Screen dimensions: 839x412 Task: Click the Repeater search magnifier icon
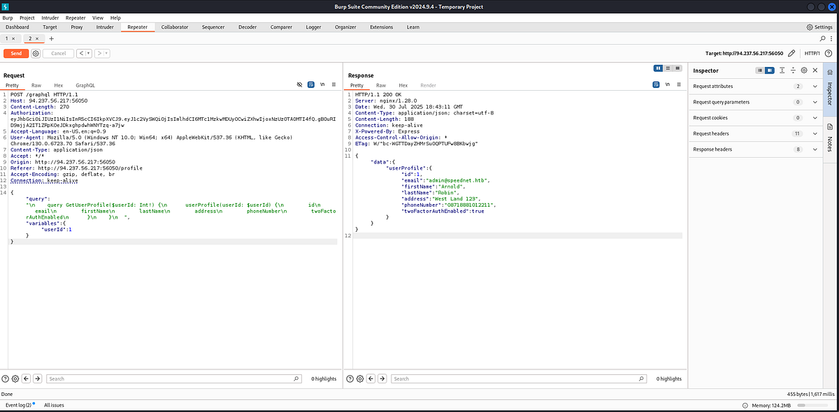point(822,39)
